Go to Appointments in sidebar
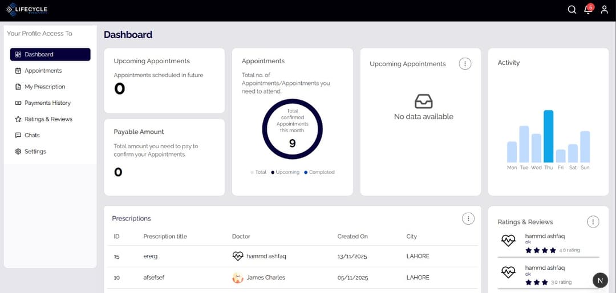 [x=50, y=71]
